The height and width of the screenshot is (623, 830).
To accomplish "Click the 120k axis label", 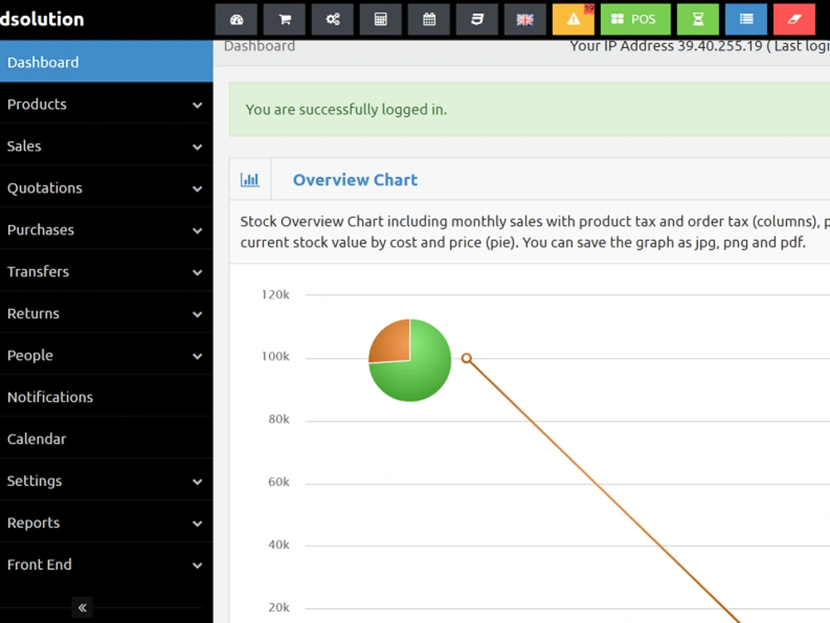I will (276, 295).
